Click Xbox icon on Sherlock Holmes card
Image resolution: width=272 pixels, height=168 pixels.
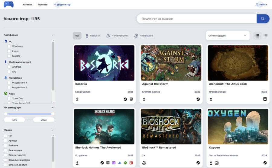125,163
